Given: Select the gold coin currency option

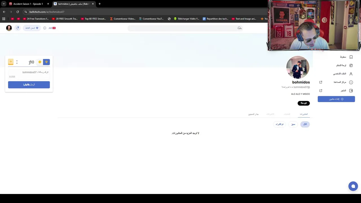Looking at the screenshot, I should 40,62.
